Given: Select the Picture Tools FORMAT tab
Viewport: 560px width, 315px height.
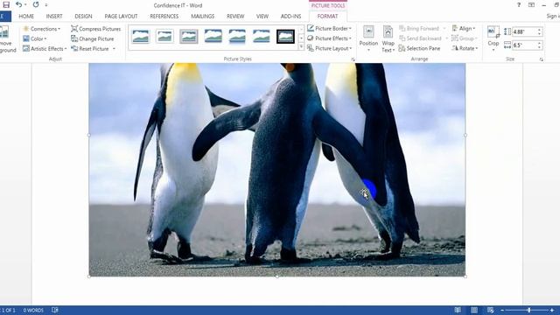Looking at the screenshot, I should click(327, 17).
